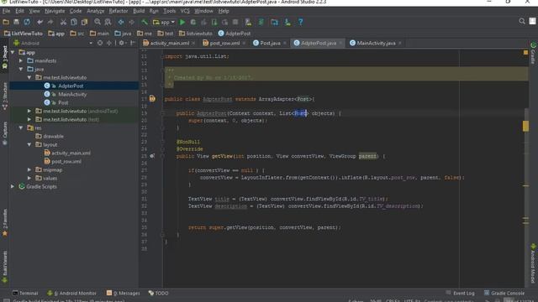Click the Search Everywhere magnifier icon
538x302 pixels.
(x=522, y=21)
